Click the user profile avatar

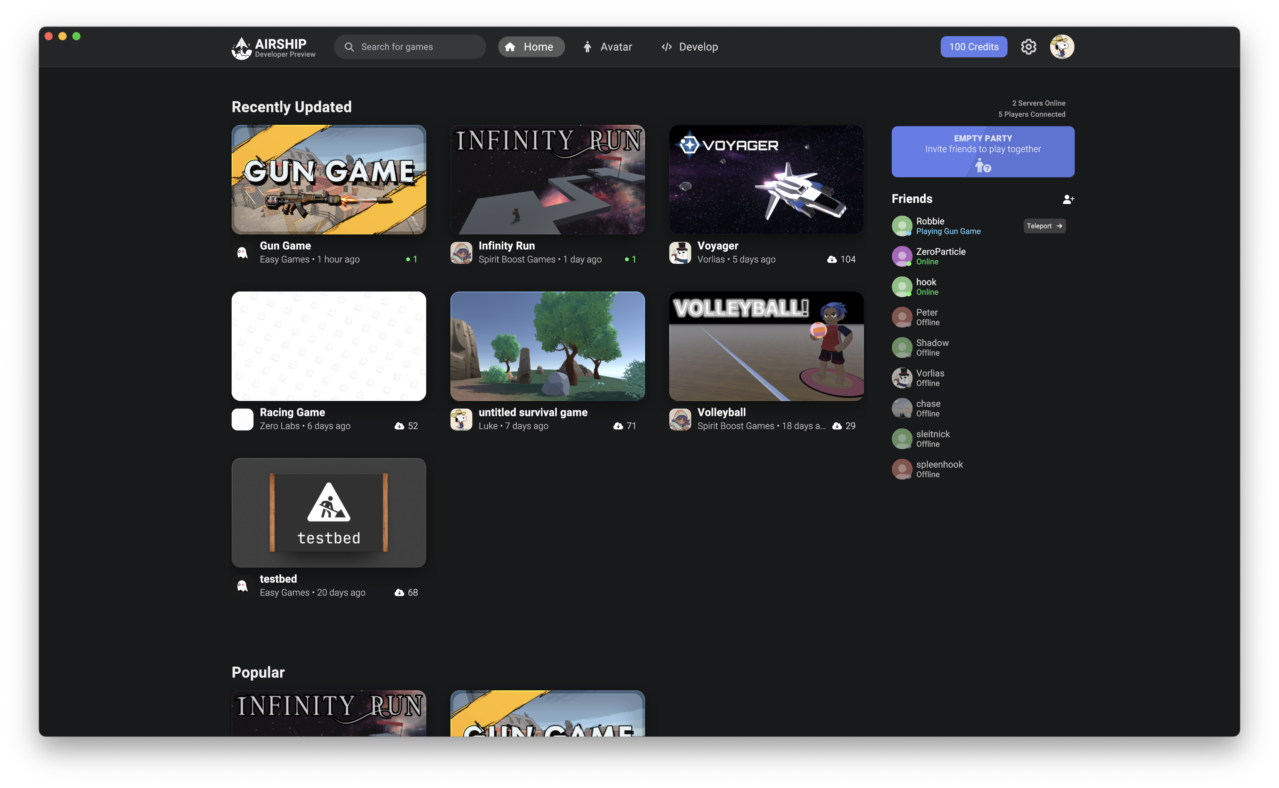pyautogui.click(x=1062, y=47)
